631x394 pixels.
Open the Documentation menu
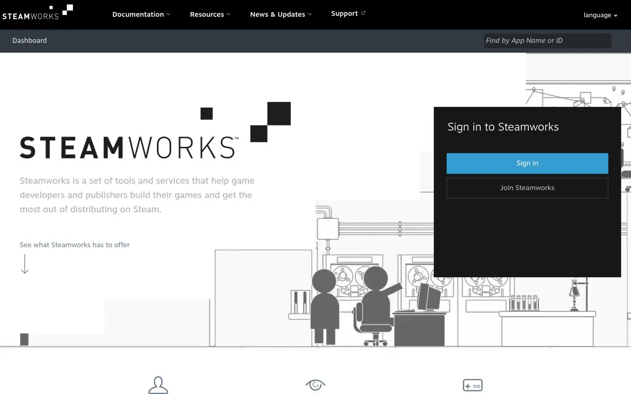(141, 14)
